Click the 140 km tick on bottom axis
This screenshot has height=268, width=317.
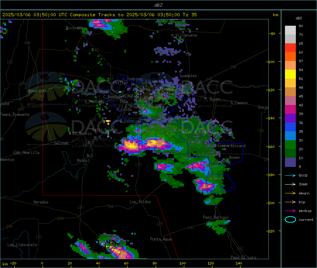click(x=239, y=263)
